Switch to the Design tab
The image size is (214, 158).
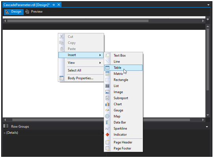[14, 11]
